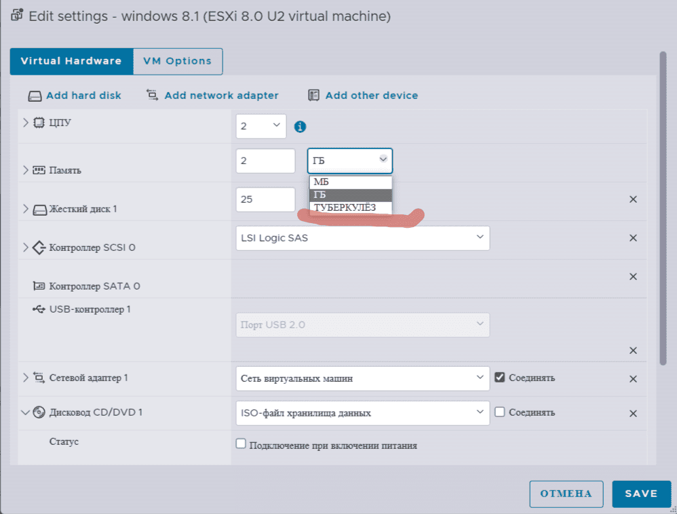677x514 pixels.
Task: Click the CPU info icon
Action: tap(300, 126)
